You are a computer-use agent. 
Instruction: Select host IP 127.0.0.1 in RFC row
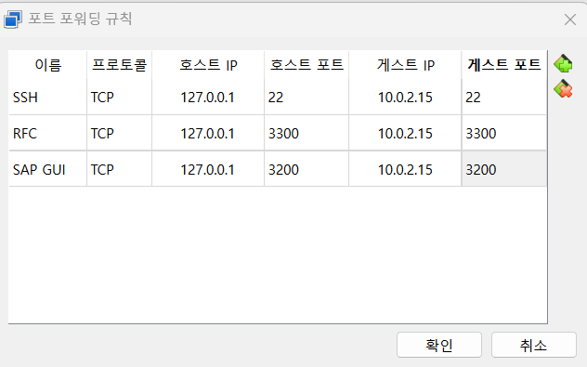tap(208, 133)
